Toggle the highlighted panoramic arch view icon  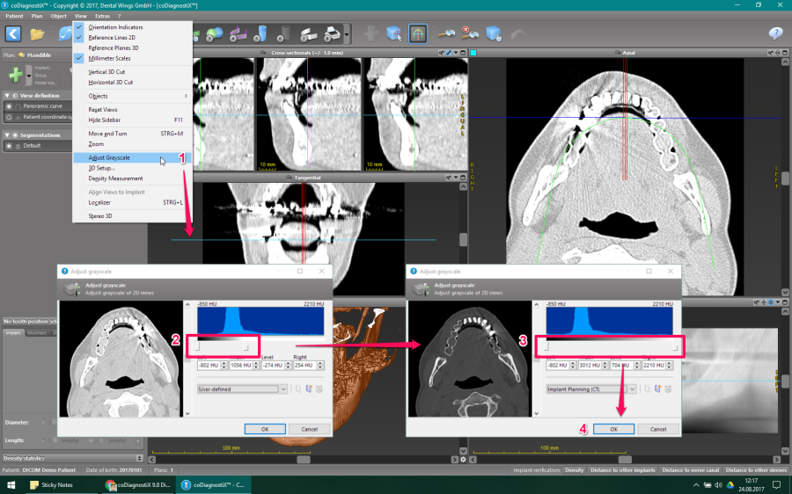418,34
